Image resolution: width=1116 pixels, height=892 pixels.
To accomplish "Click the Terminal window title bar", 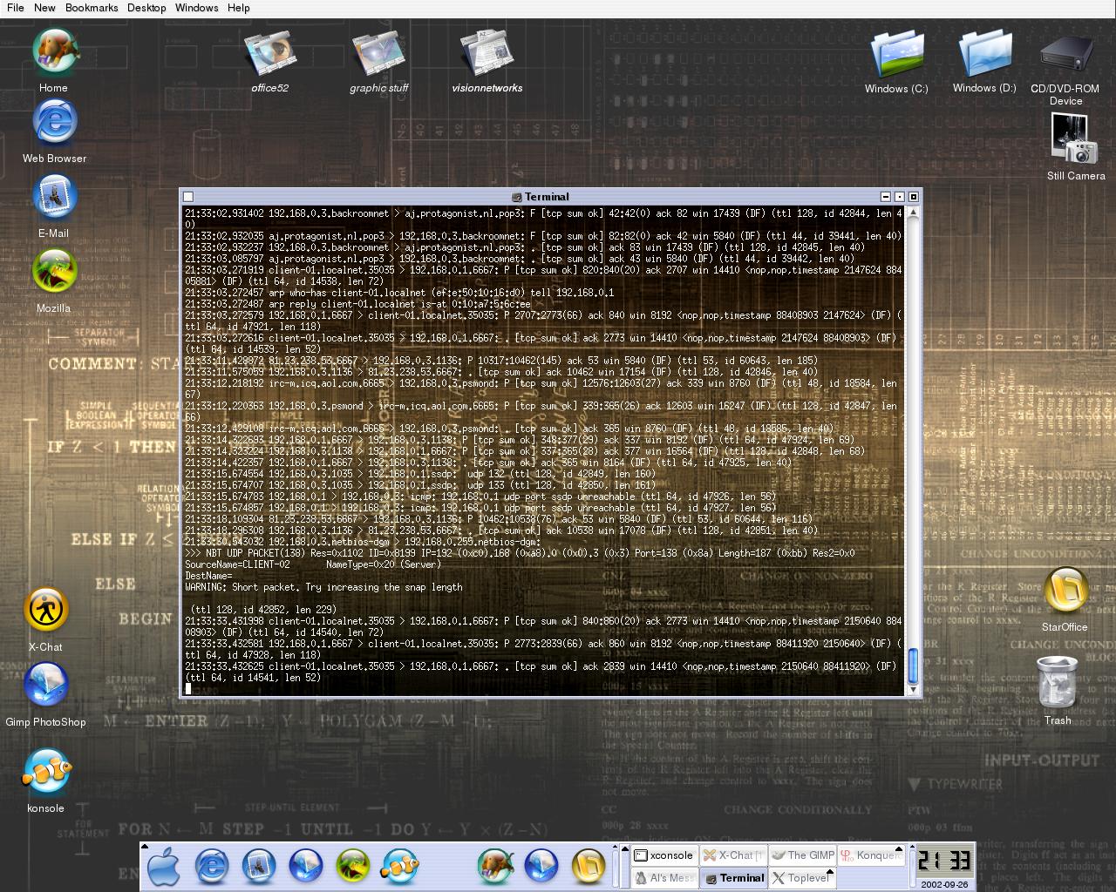I will click(x=548, y=197).
